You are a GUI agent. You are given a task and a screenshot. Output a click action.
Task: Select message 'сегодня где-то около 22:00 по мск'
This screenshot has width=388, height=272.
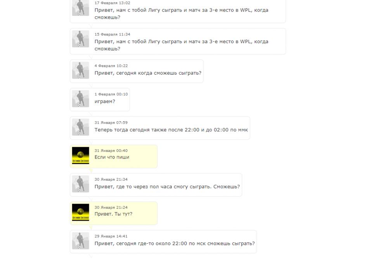pos(175,244)
